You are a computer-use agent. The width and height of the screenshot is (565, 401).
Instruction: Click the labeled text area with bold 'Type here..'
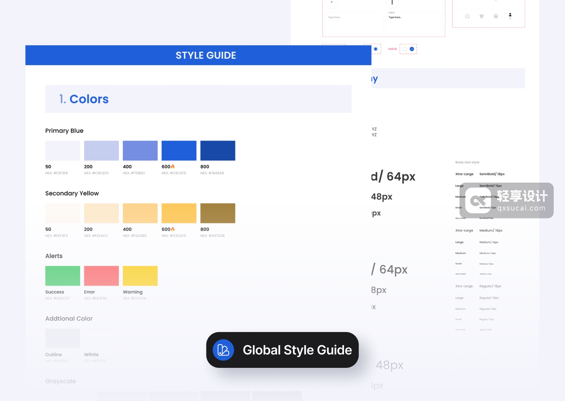click(x=414, y=23)
